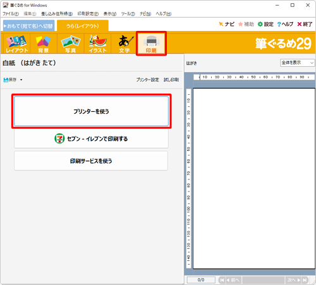The image size is (316, 285).
Task: Select the うら(レイアウト) tab
Action: 83,26
